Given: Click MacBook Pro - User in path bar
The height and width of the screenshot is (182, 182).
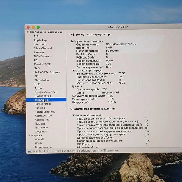Looking at the screenshot, I should coord(47,151).
